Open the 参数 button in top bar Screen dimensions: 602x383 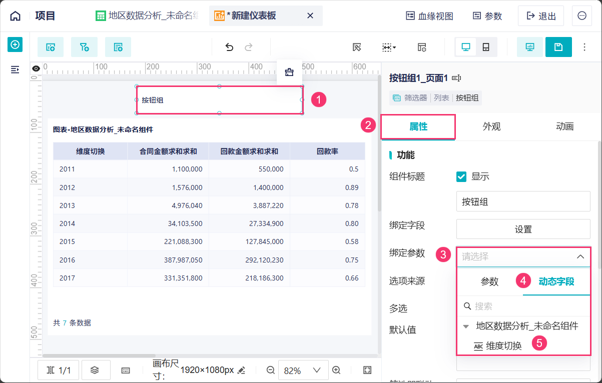click(x=487, y=16)
